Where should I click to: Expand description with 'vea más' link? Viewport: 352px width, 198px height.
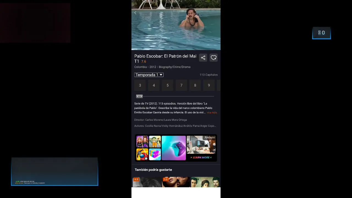pyautogui.click(x=212, y=112)
